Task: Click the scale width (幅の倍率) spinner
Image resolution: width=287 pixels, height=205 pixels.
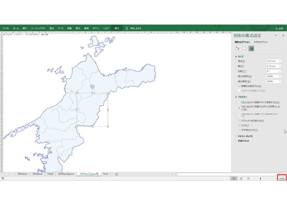Action: point(280,81)
